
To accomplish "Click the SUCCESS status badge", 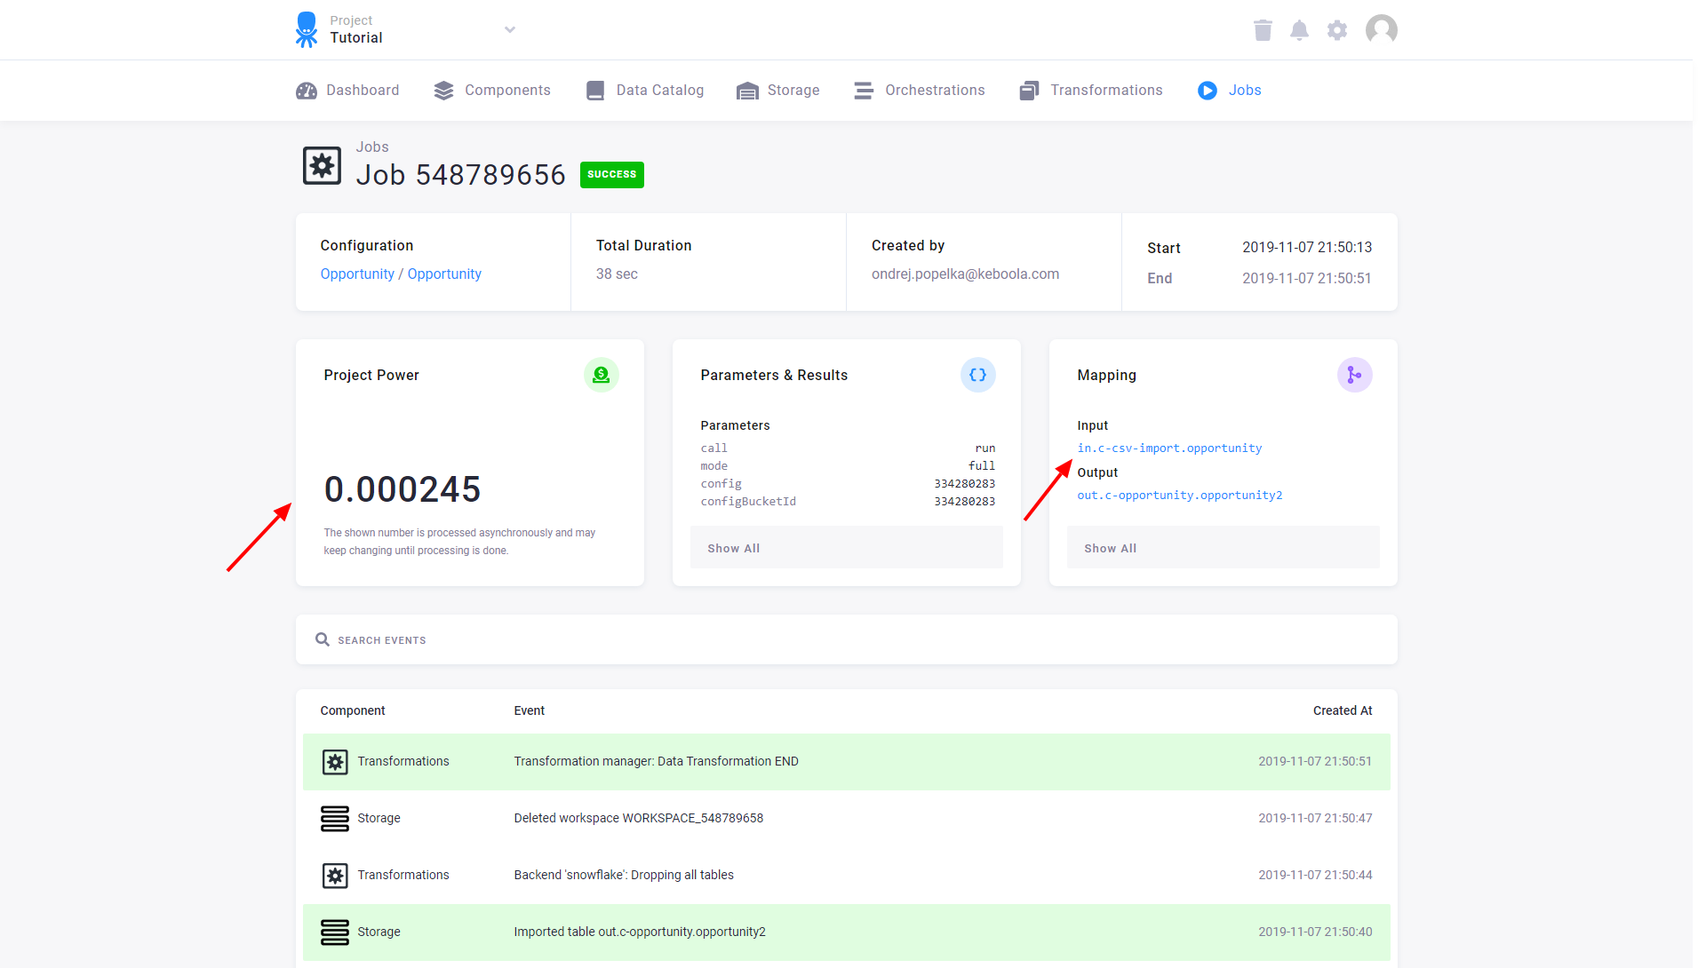I will (612, 175).
